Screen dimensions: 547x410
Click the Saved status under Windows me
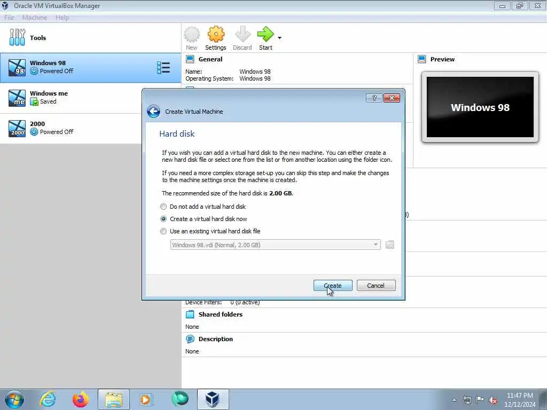48,101
